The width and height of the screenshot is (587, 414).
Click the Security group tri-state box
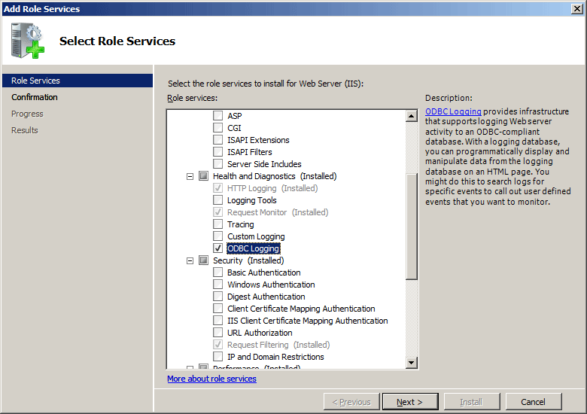203,260
